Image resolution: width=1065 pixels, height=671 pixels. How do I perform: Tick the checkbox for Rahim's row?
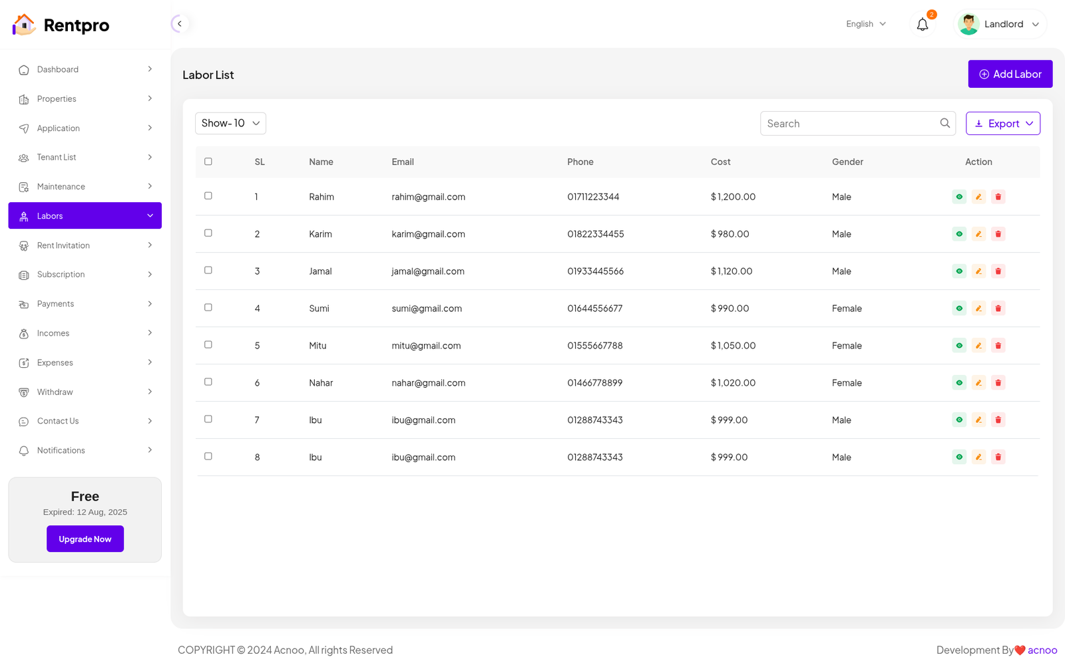208,196
